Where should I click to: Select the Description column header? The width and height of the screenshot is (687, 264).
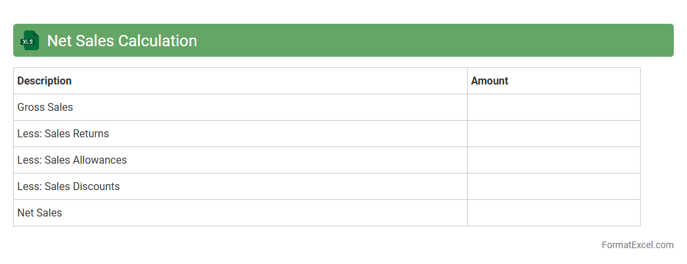[x=44, y=81]
